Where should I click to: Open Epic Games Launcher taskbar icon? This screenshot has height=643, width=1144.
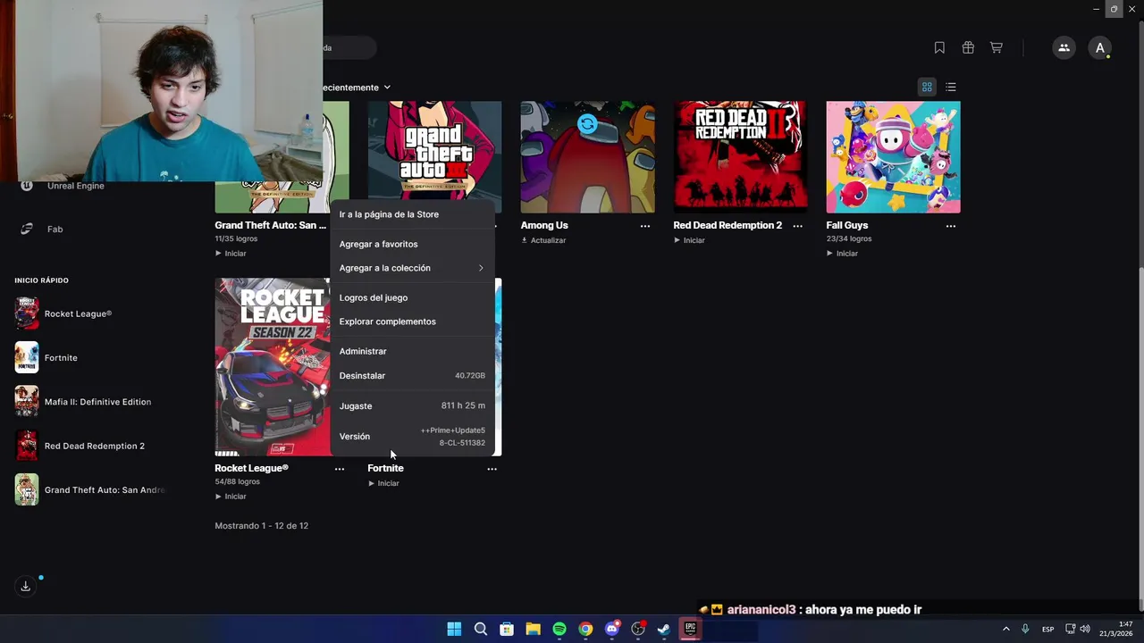(690, 629)
